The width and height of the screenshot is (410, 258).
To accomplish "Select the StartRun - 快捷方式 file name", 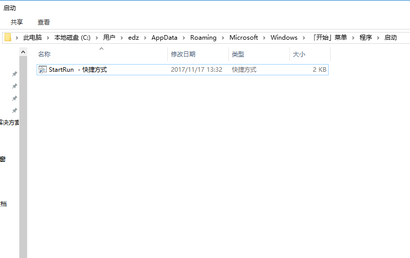I will pos(78,70).
